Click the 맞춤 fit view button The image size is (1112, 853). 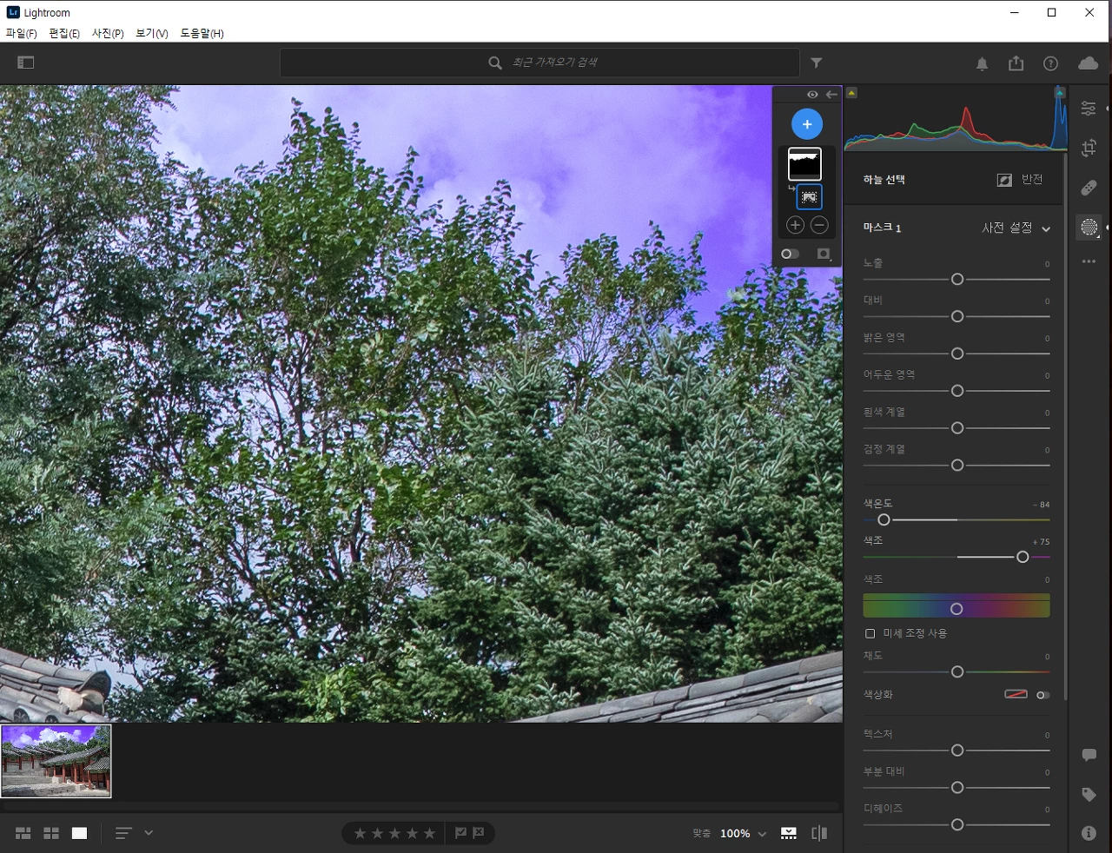(x=701, y=833)
